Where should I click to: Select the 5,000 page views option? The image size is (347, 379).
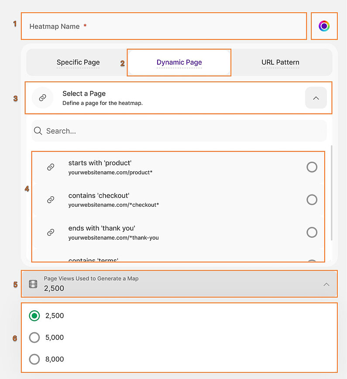(x=34, y=337)
